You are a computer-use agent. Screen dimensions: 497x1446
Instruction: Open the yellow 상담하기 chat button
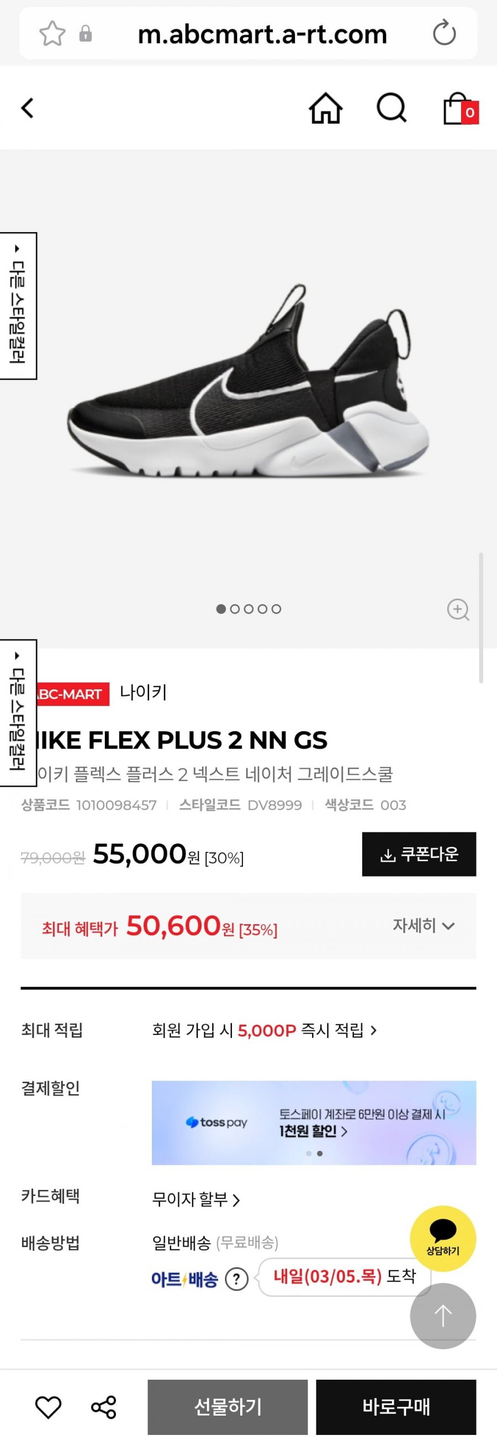442,1238
